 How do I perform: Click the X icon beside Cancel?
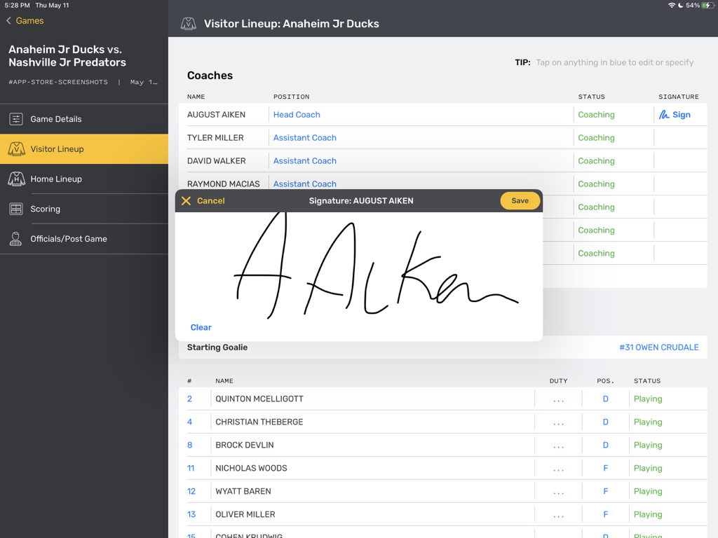(x=186, y=200)
